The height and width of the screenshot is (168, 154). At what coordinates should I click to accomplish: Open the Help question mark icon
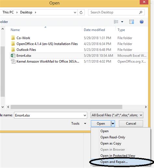142,22
